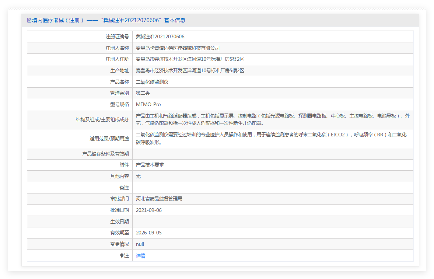This screenshot has height=279, width=434.
Task: Click the 管理类别 label
Action: pos(120,93)
